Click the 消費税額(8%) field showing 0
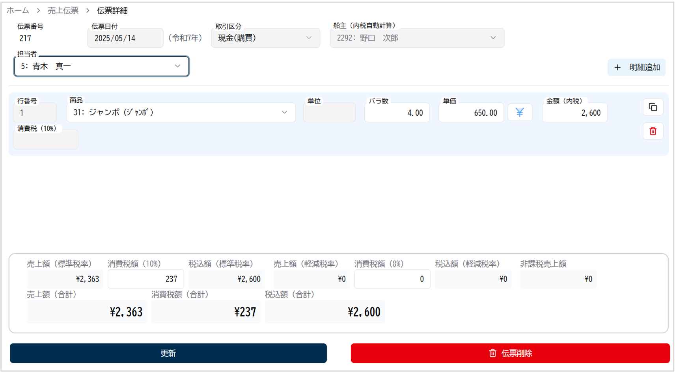Screen dimensions: 675x372 [392, 279]
